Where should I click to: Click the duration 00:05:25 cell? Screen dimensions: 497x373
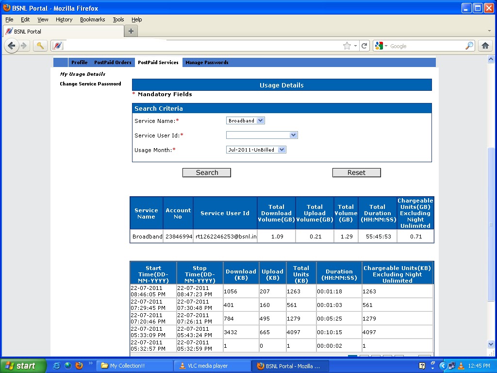pos(339,319)
